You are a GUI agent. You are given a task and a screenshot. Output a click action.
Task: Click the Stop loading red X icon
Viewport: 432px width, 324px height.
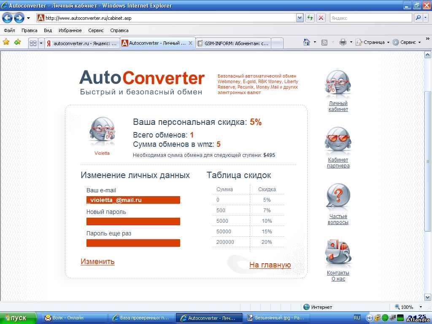321,18
